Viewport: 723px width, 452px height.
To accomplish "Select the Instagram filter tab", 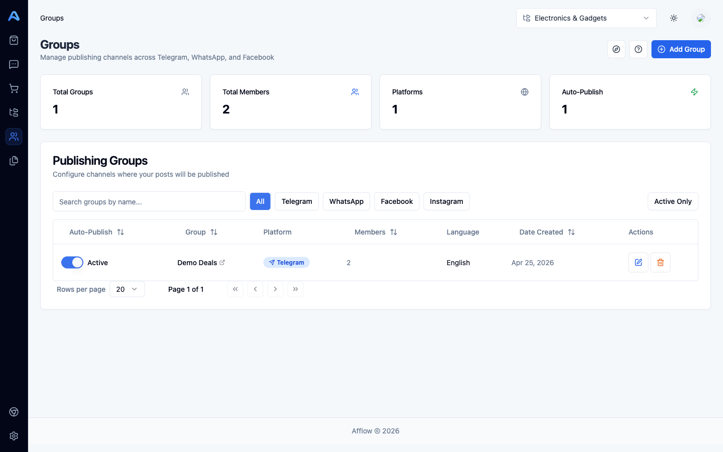I will (x=446, y=201).
